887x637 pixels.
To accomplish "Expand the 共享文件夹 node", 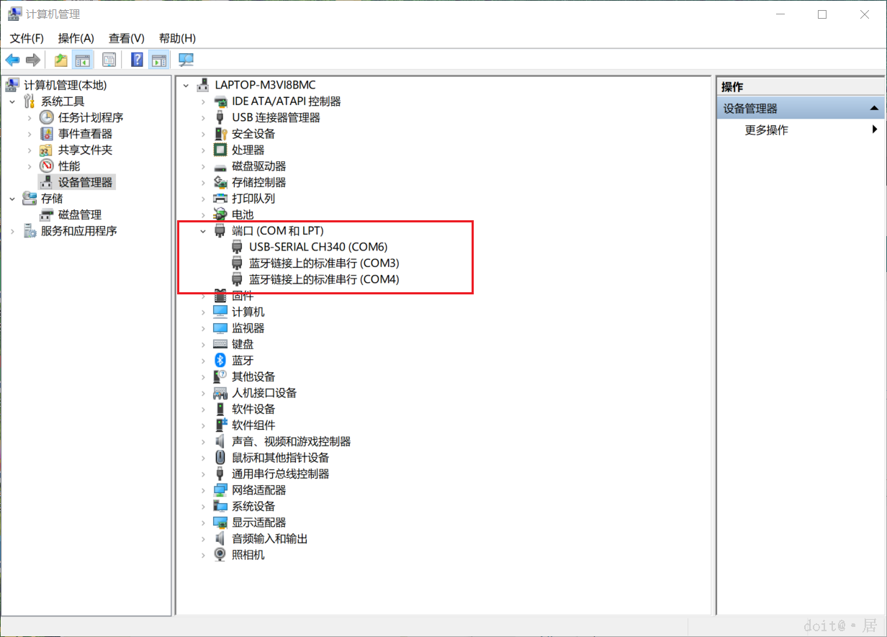I will point(30,150).
